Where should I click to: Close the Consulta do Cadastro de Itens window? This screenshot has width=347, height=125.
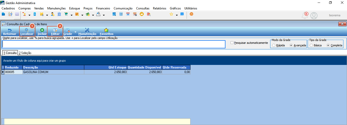[342, 24]
